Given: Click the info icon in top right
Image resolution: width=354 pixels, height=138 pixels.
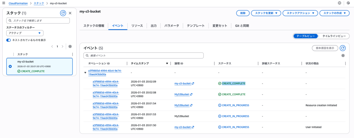Looking at the screenshot, I should tap(339, 3).
